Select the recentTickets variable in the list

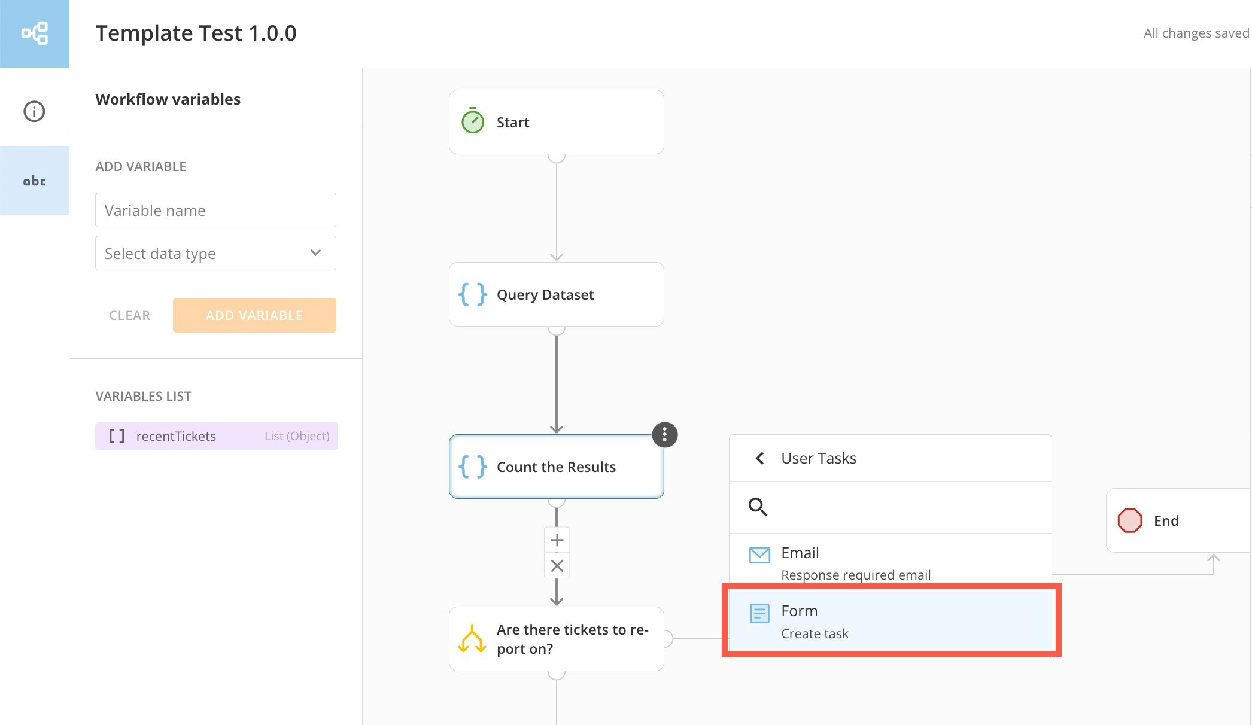coord(216,436)
